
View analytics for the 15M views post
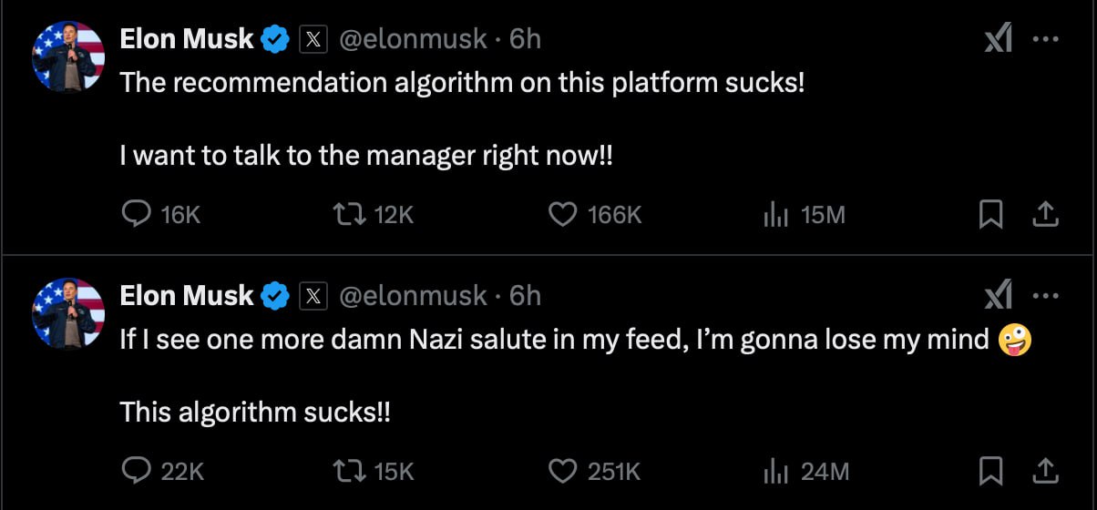775,214
